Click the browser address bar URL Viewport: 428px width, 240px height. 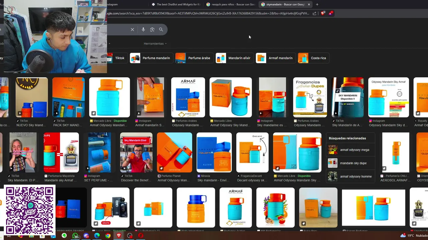208,13
